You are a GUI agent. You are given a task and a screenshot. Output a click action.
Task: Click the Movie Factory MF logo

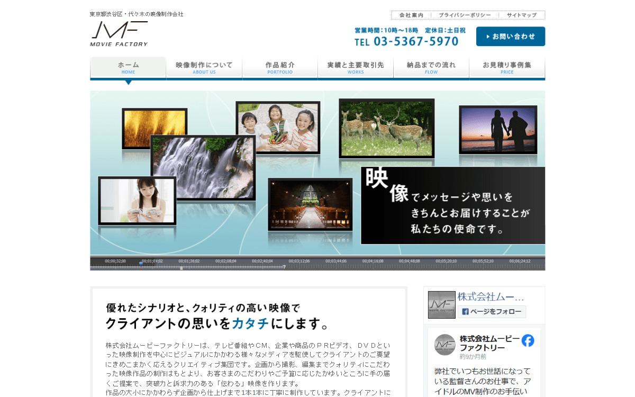click(x=119, y=33)
